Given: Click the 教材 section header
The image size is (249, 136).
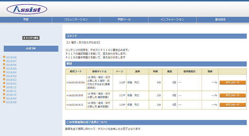Looking at the screenshot, I should [156, 64].
